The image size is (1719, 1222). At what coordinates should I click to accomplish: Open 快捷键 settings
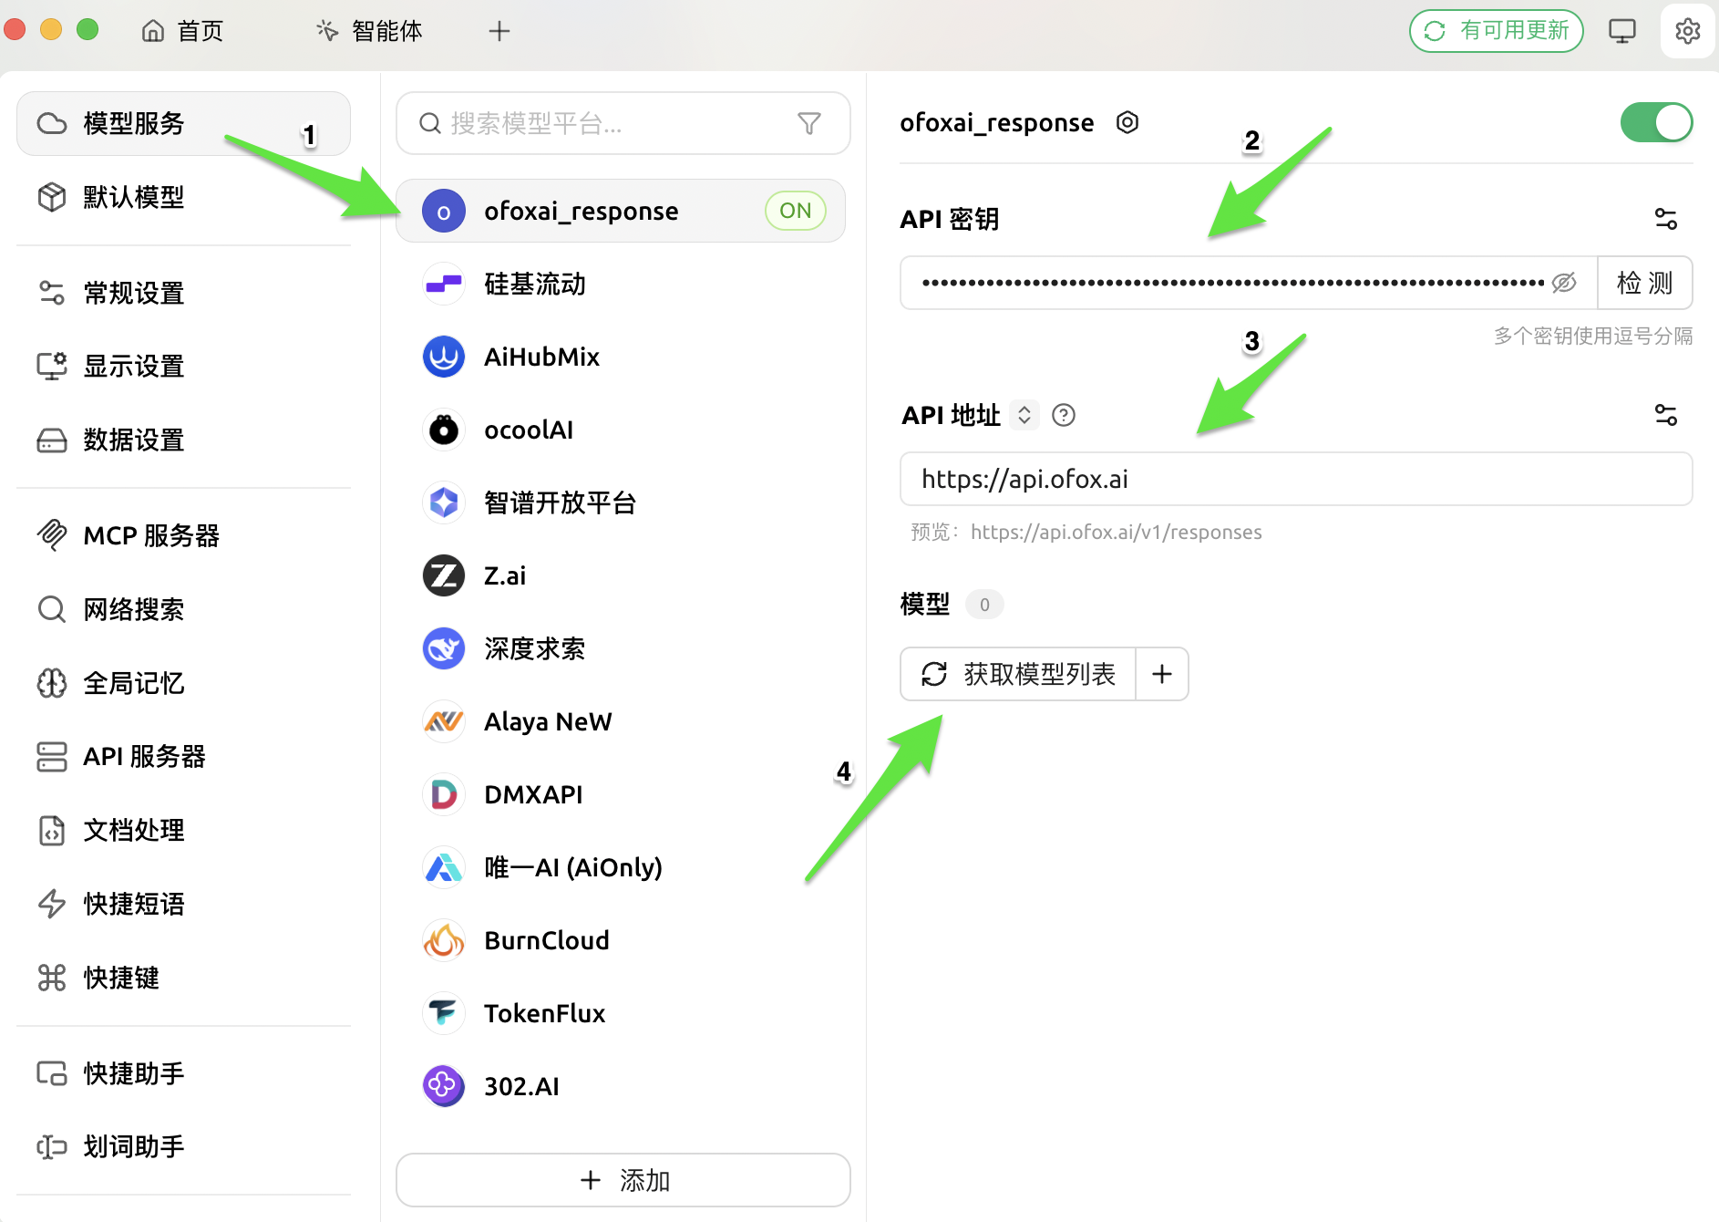(183, 978)
